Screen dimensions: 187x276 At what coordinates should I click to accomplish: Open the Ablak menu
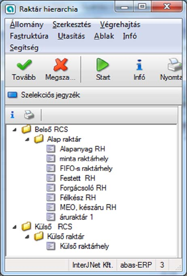(104, 36)
